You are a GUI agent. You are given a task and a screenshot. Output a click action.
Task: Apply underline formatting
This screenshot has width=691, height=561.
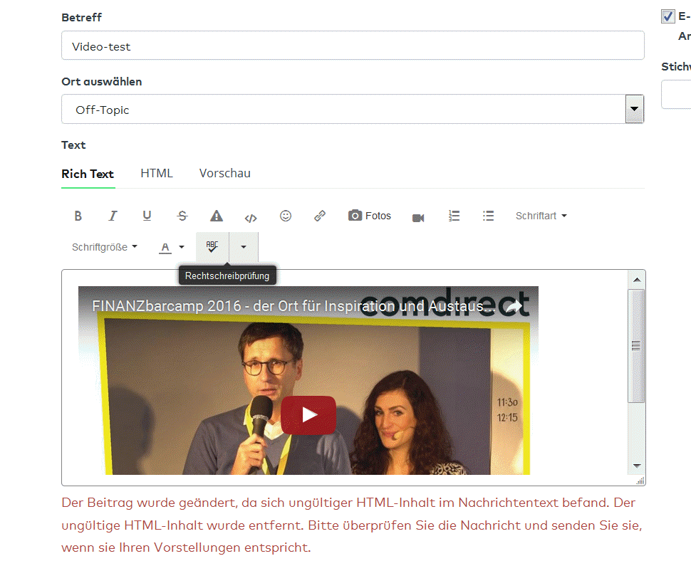147,216
